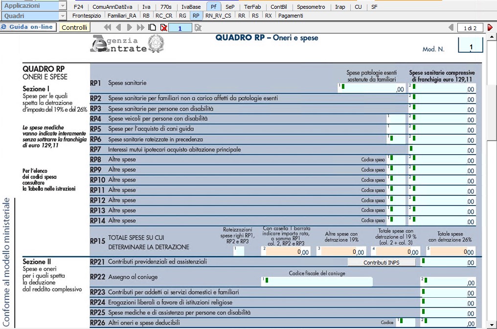
Task: Click the grayed document-cancel icon after module number
Action: tap(198, 28)
